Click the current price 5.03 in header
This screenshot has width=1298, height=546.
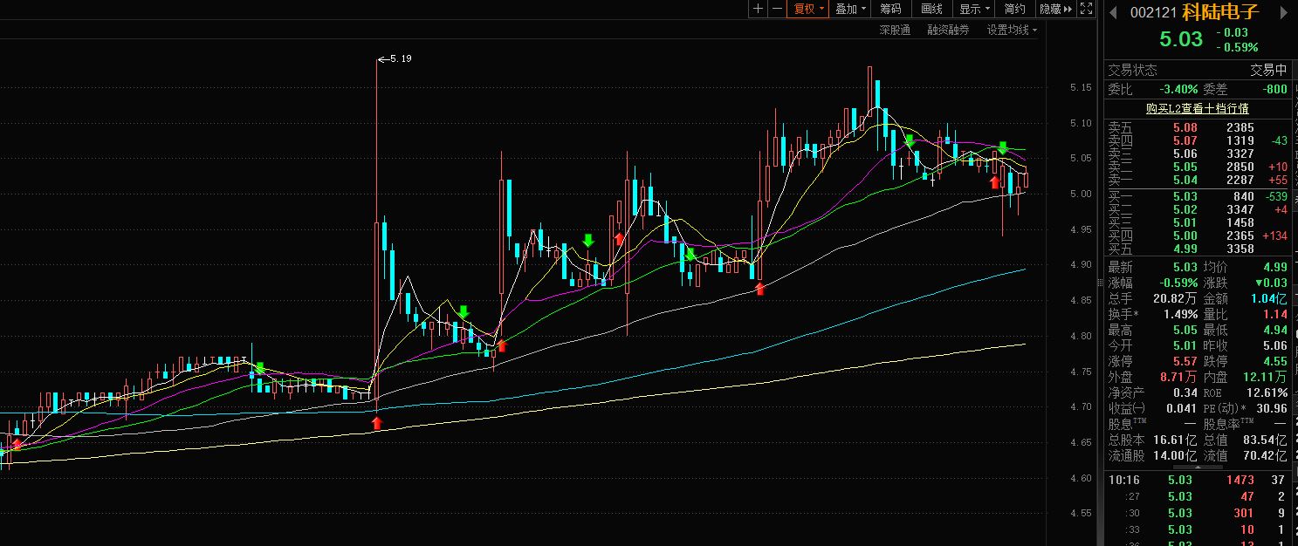[1180, 39]
